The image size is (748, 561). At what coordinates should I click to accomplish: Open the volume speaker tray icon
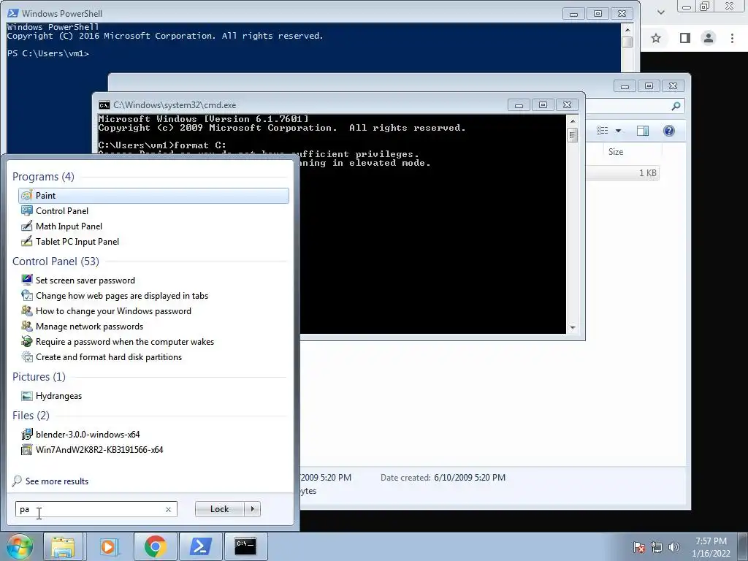673,547
